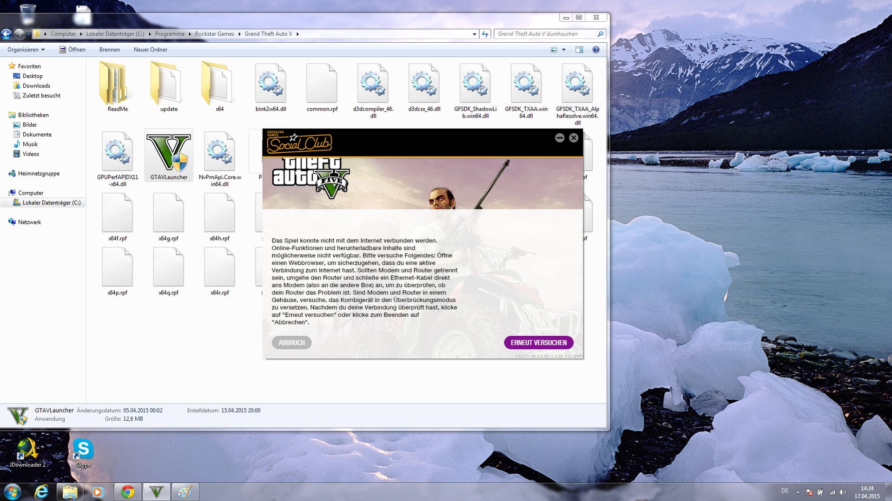Image resolution: width=892 pixels, height=501 pixels.
Task: Select the x64p.rpf file
Action: pyautogui.click(x=117, y=272)
